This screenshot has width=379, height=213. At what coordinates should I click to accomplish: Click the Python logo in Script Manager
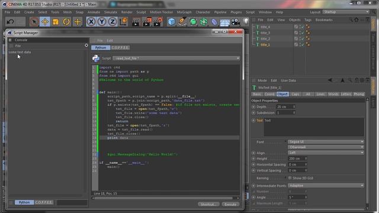coord(96,58)
